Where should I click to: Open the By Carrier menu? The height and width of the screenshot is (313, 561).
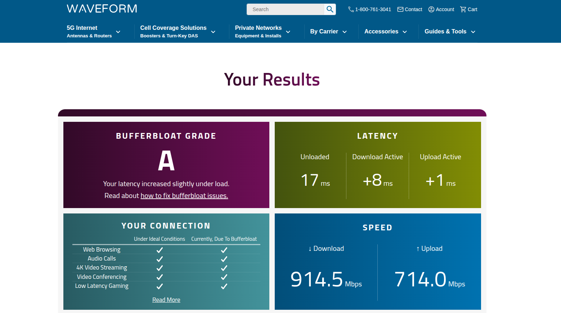pyautogui.click(x=328, y=32)
